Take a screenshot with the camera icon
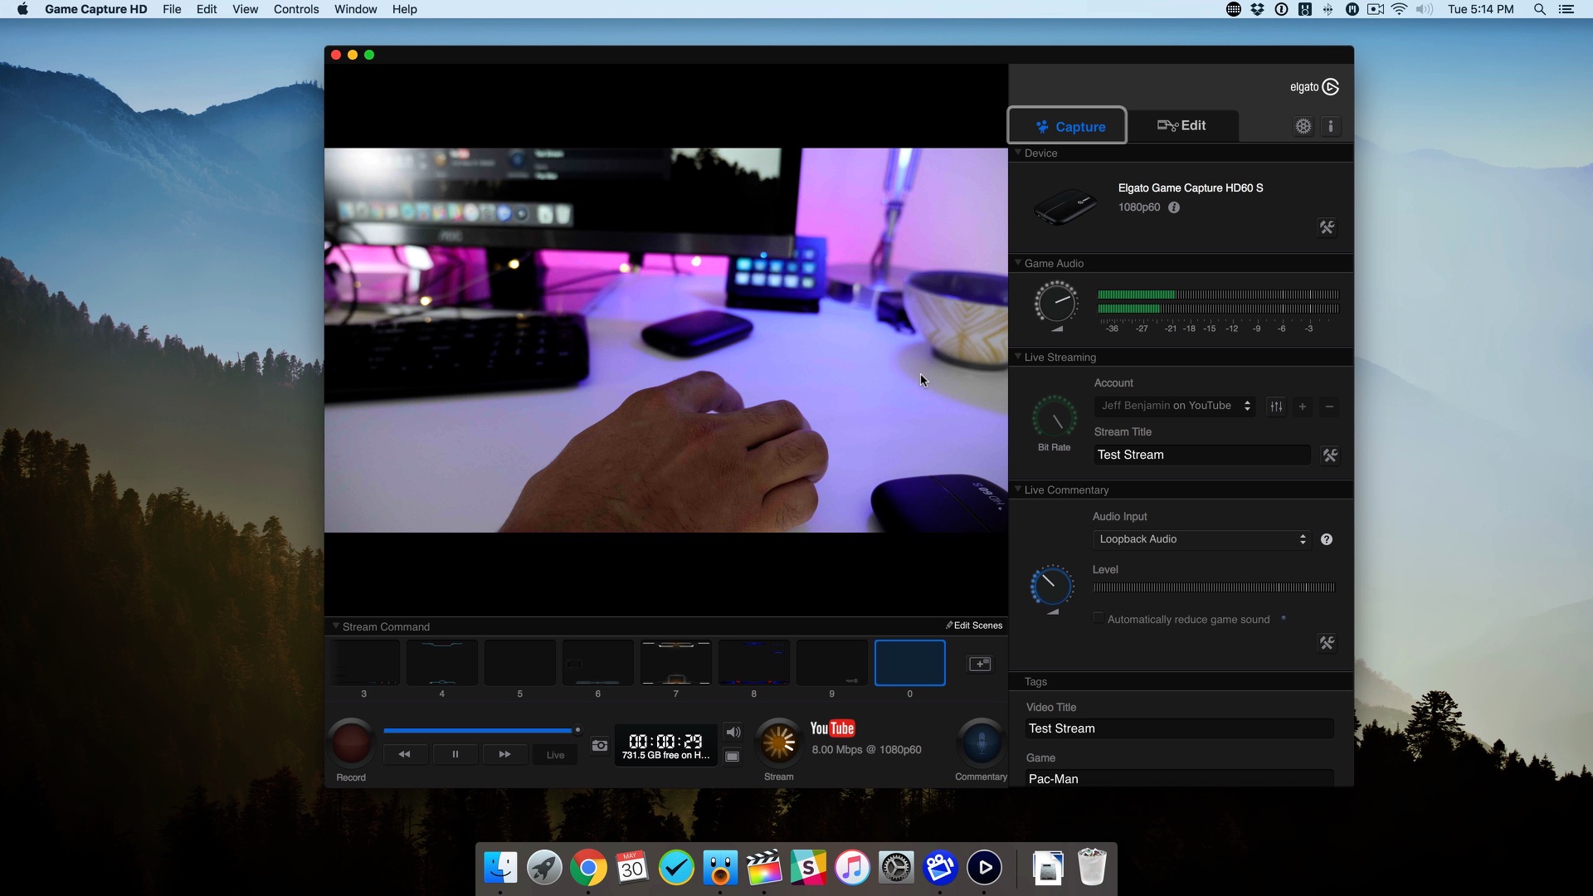 click(x=599, y=745)
